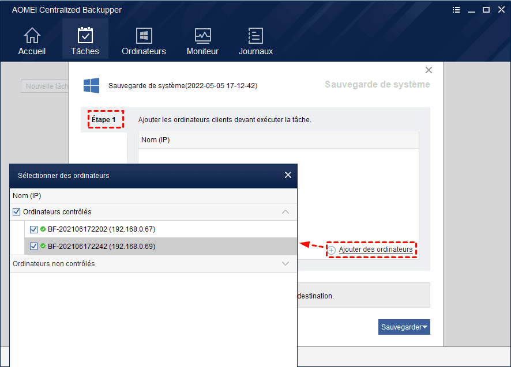Click the Windows logo beside task name
511x367 pixels.
coord(92,86)
